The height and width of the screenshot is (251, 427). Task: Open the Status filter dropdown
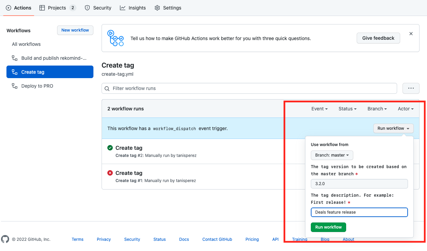pyautogui.click(x=347, y=109)
